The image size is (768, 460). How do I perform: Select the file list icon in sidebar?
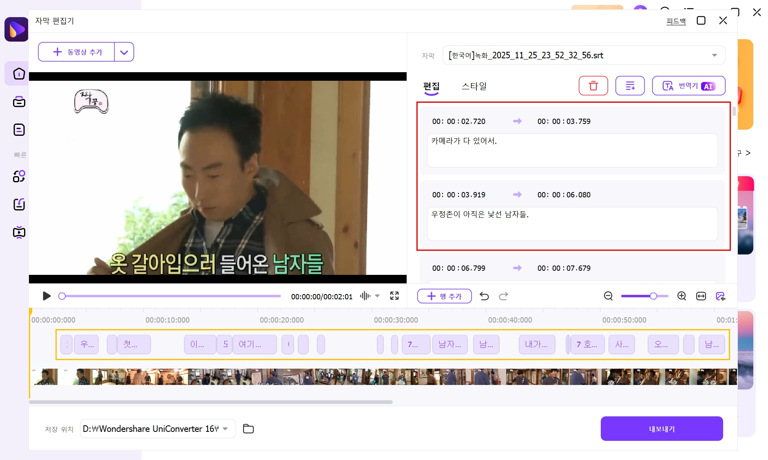19,130
